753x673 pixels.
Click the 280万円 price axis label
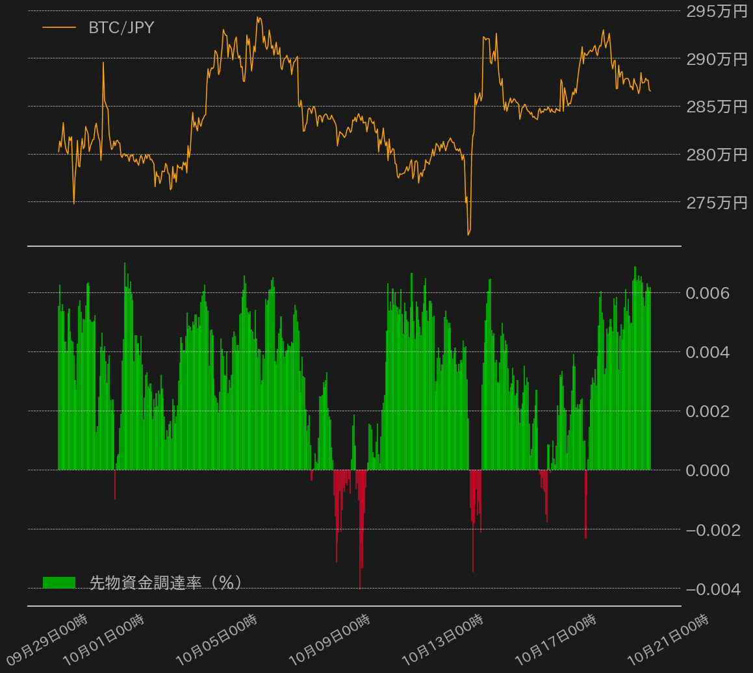tap(717, 155)
